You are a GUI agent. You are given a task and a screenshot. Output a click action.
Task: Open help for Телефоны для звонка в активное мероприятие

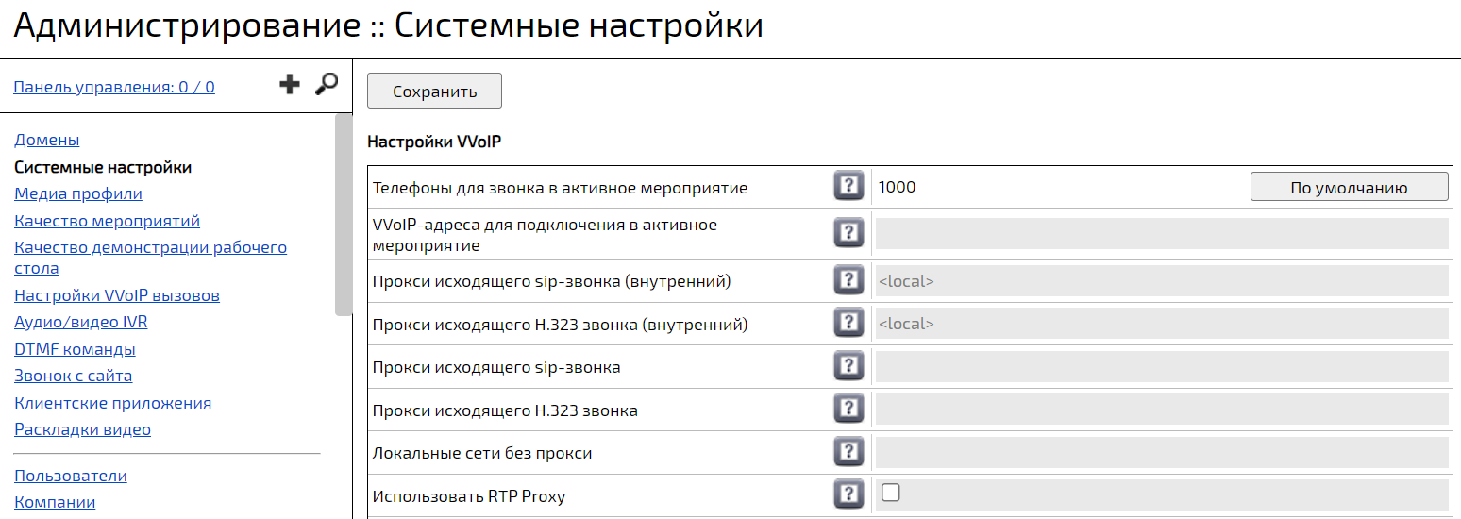[848, 187]
